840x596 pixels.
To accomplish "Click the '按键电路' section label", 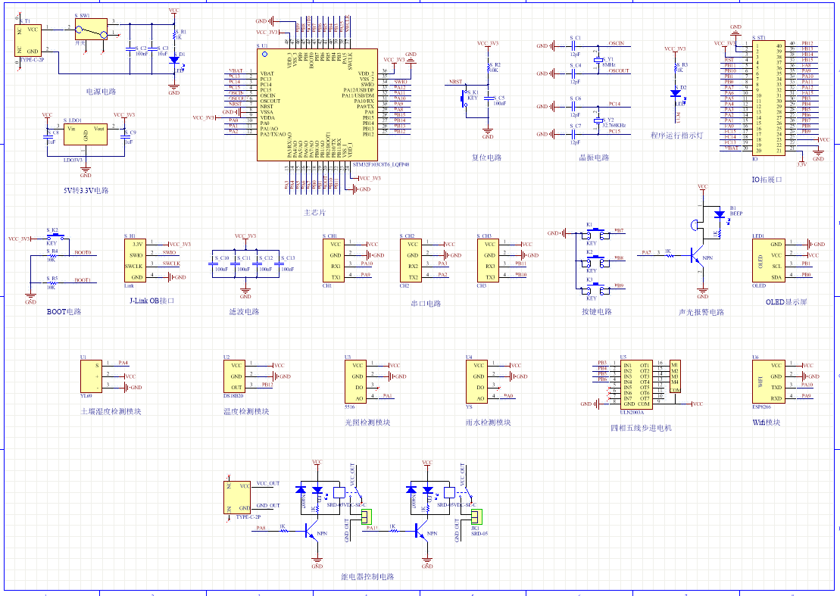I will tap(597, 312).
